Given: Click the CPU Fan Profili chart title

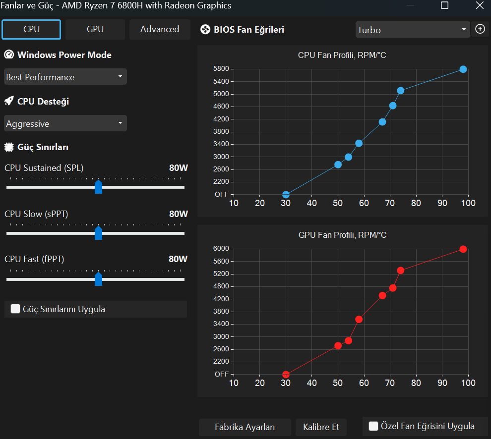Looking at the screenshot, I should (342, 55).
